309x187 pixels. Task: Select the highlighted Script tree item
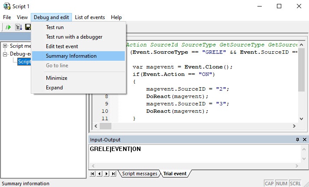tap(24, 62)
